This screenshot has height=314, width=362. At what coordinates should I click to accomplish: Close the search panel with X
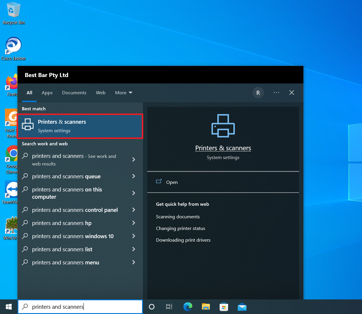[292, 93]
